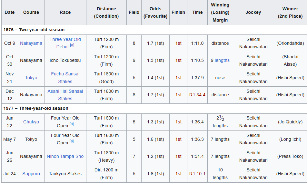Click the field size 8 cell

point(134,43)
